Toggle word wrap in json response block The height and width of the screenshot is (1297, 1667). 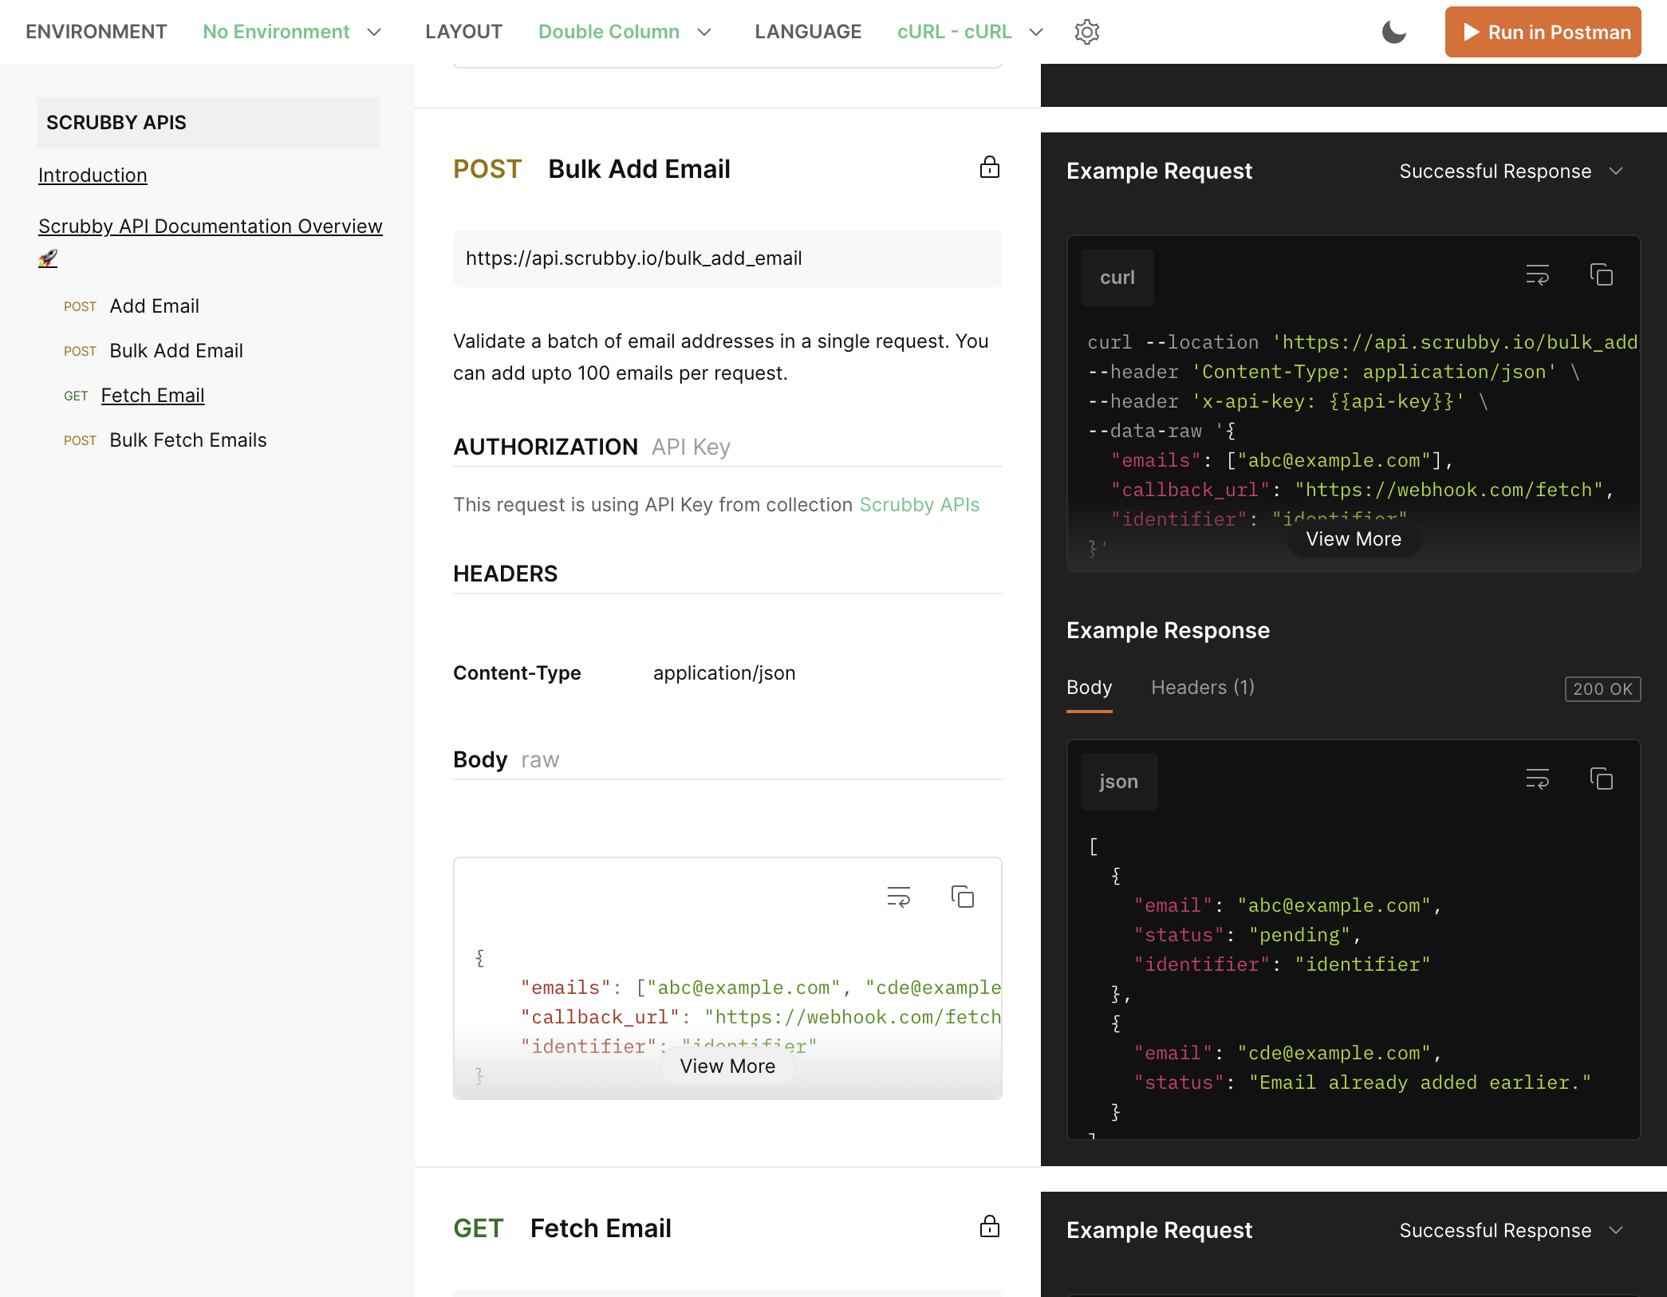point(1537,779)
